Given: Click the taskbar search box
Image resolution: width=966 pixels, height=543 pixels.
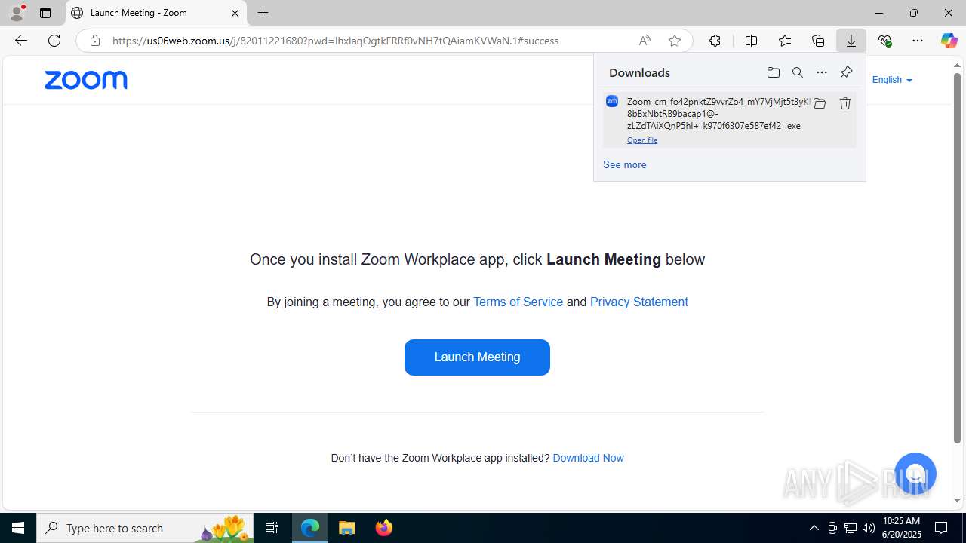Looking at the screenshot, I should [x=146, y=528].
